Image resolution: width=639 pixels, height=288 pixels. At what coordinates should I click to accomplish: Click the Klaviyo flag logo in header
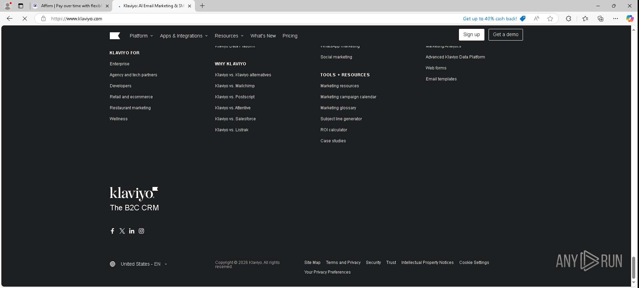pyautogui.click(x=115, y=36)
